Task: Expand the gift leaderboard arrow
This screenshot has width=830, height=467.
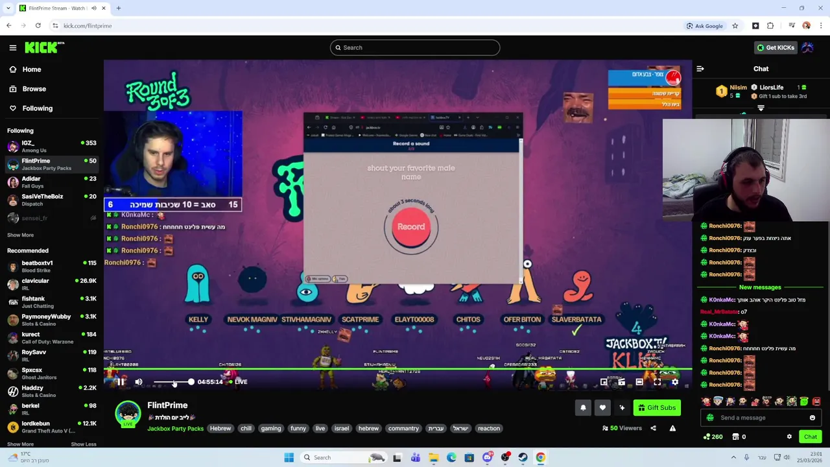Action: (761, 108)
